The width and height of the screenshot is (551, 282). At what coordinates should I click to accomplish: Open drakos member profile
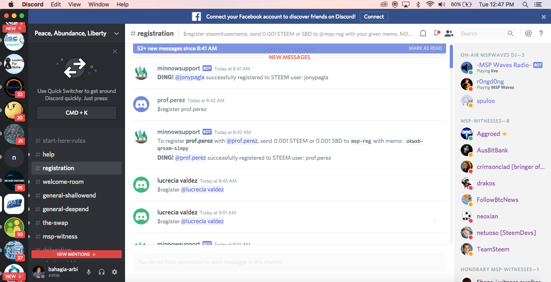(x=501, y=183)
